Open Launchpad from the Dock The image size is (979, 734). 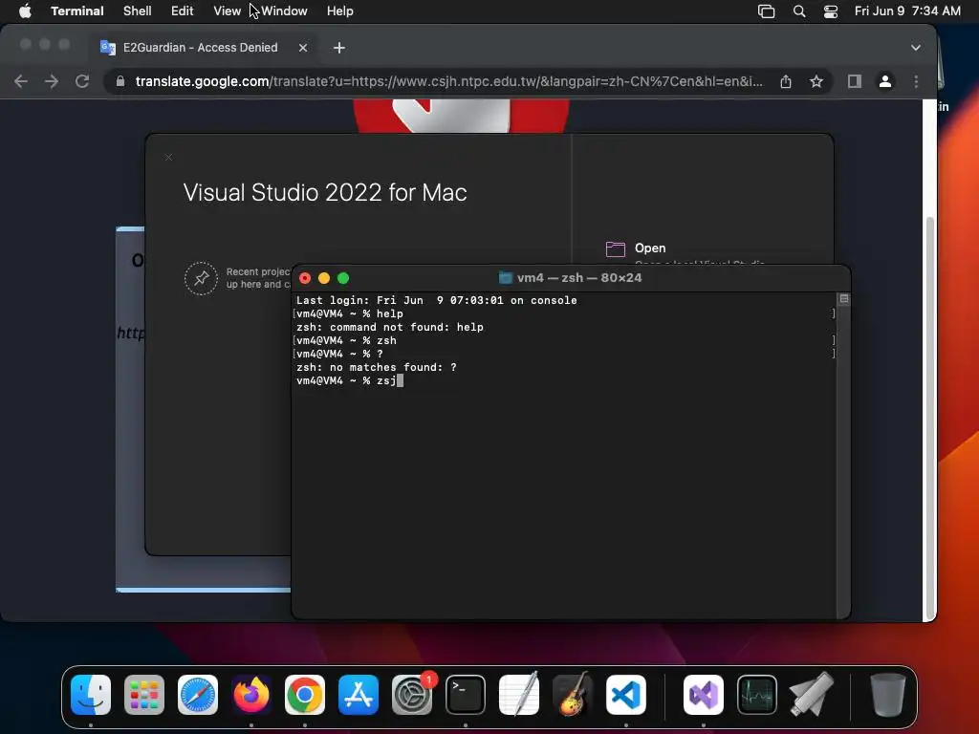(x=144, y=695)
